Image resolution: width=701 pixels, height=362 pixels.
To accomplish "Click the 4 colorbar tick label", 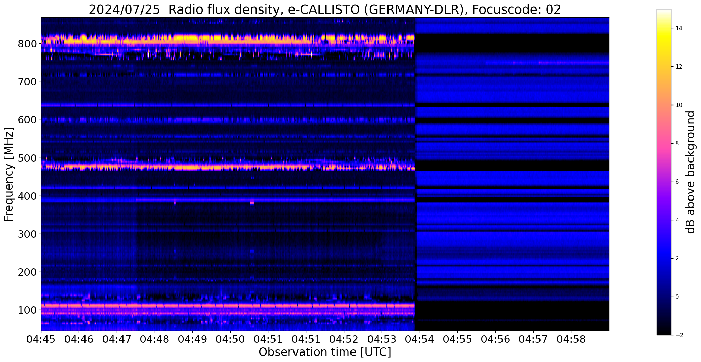I will point(677,220).
